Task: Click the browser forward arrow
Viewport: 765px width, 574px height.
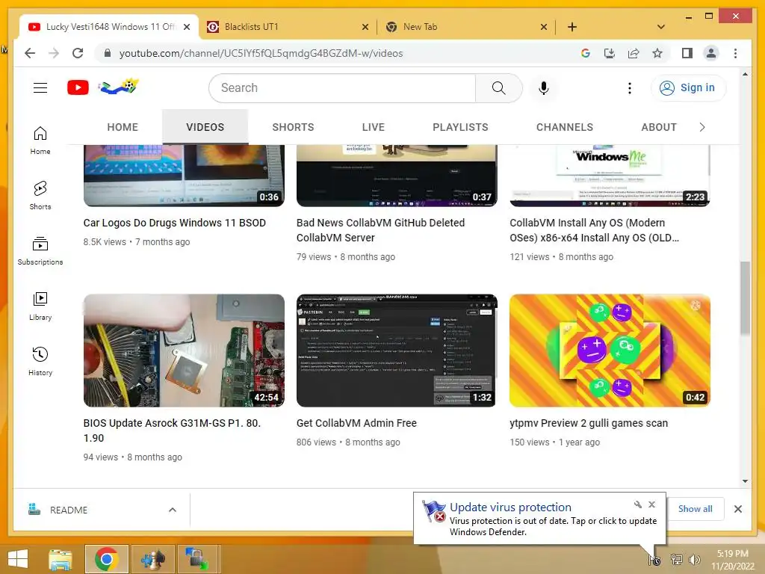Action: coord(54,53)
